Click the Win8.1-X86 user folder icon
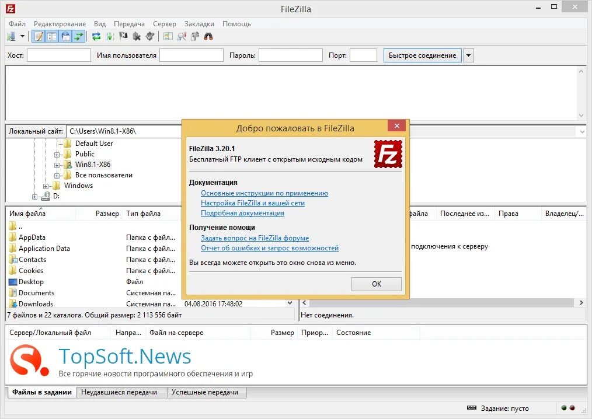Screen dimensions: 592x419 coord(68,164)
